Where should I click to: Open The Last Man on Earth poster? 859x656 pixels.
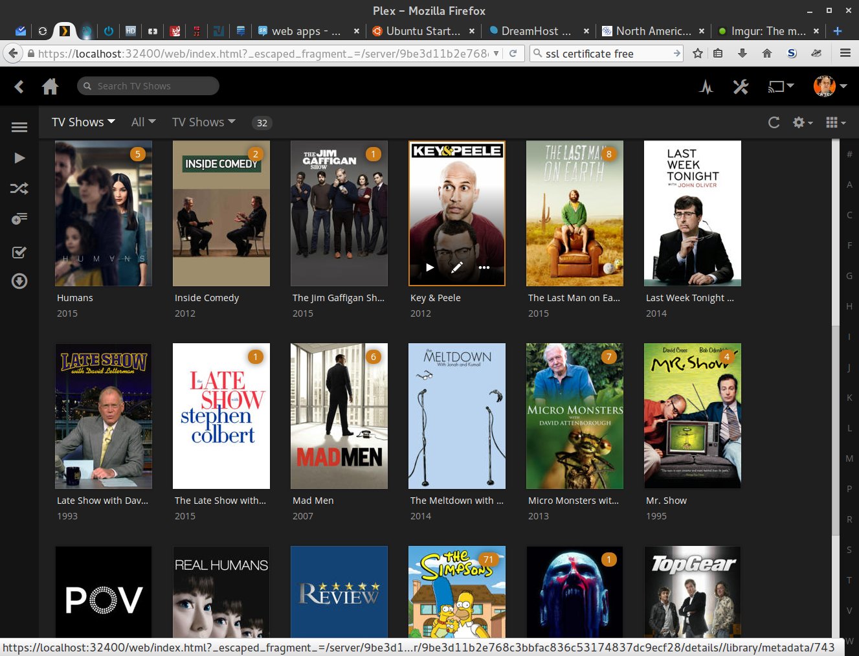click(x=575, y=213)
